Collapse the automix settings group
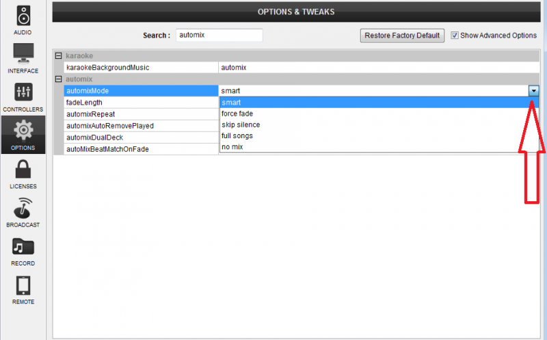 pos(58,79)
